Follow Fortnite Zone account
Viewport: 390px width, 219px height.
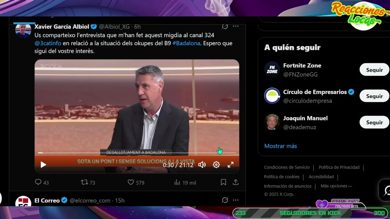tap(374, 70)
